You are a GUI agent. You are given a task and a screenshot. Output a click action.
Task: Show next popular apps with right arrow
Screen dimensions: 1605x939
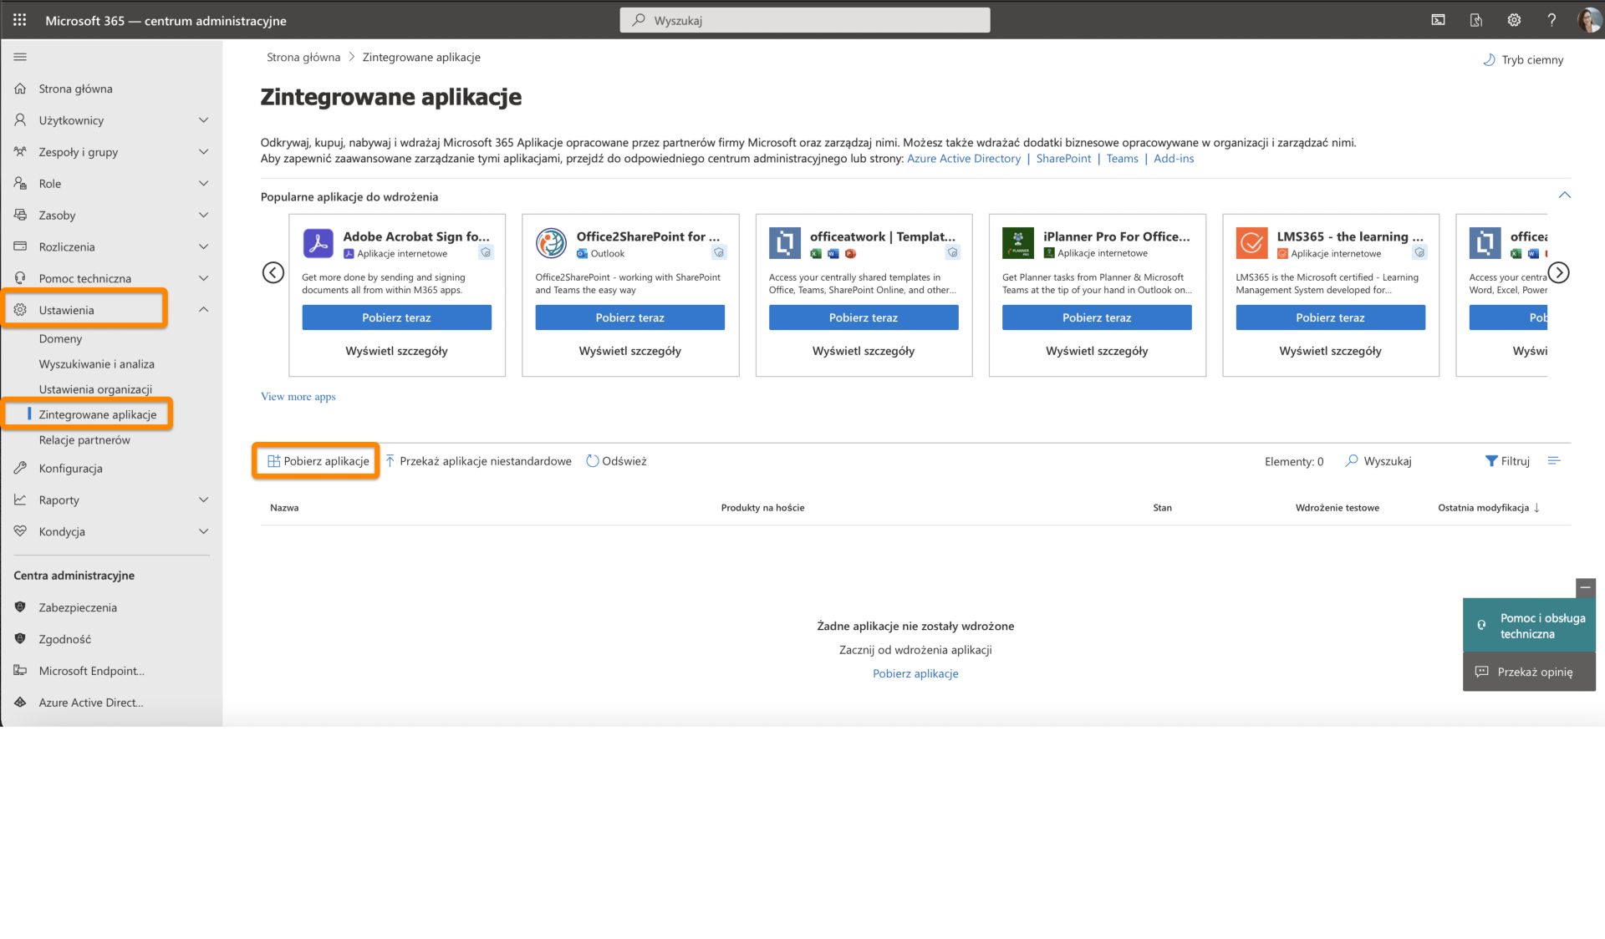click(1558, 272)
